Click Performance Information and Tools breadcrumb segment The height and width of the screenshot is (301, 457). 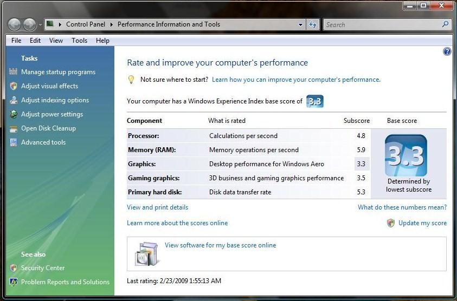[169, 24]
